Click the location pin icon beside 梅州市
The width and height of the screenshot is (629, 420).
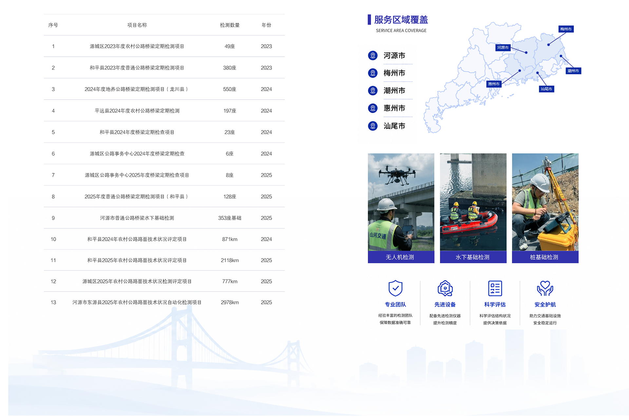click(x=373, y=73)
